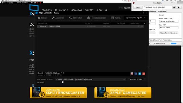Stop recording from the red overlay stop icon

(40, 3)
